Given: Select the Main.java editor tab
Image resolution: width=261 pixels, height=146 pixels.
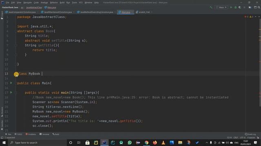Looking at the screenshot, I should click(x=126, y=12).
